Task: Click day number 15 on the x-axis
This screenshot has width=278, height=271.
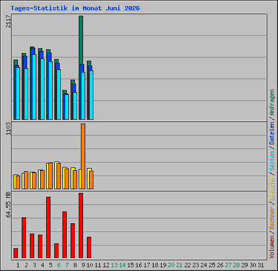Action: tap(130, 265)
